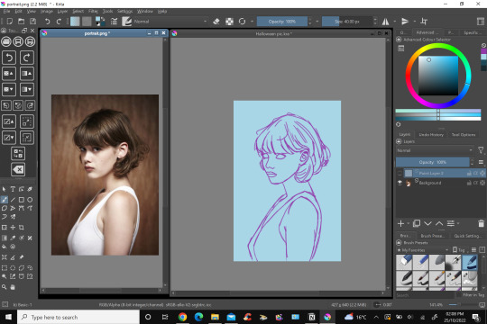
Task: Click the large redo button in toolbox docker
Action: pyautogui.click(x=27, y=58)
